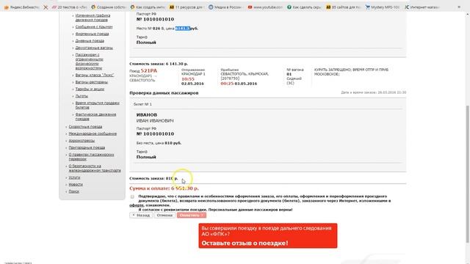The height and width of the screenshot is (264, 470).
Task: Click the highlighted price 6141.3 text
Action: (x=183, y=29)
